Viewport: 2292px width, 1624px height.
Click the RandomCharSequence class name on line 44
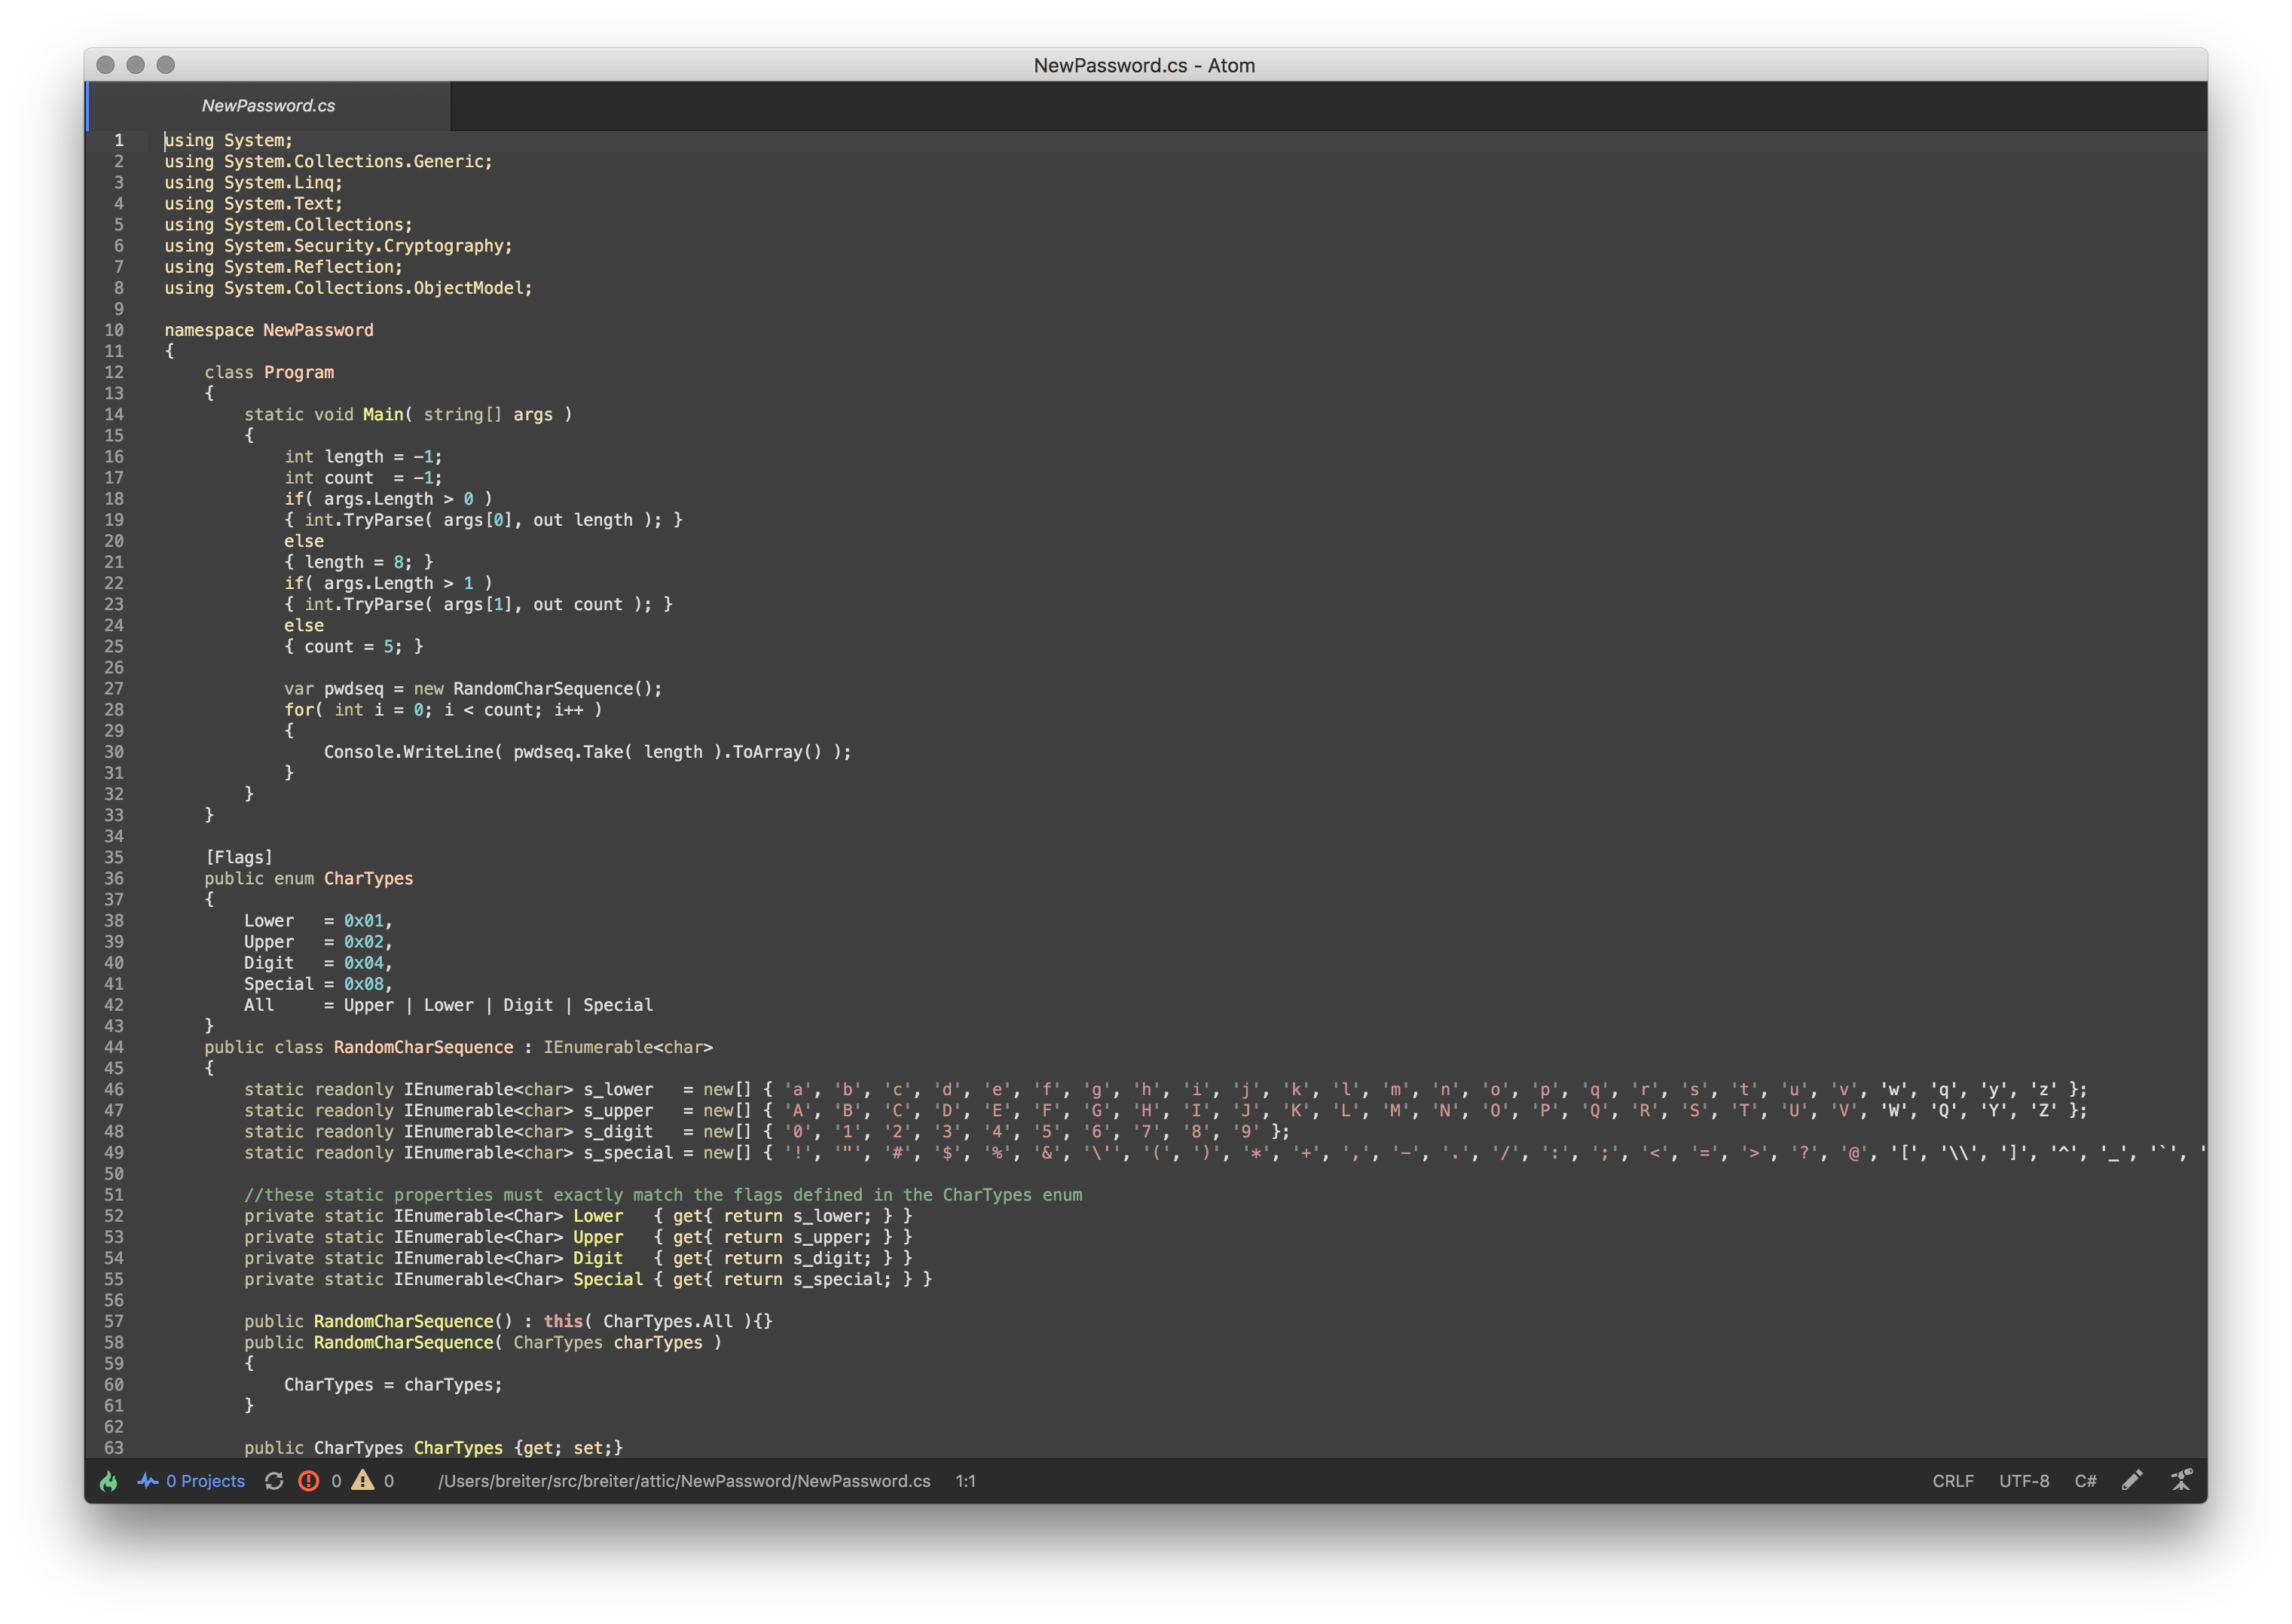(x=423, y=1047)
